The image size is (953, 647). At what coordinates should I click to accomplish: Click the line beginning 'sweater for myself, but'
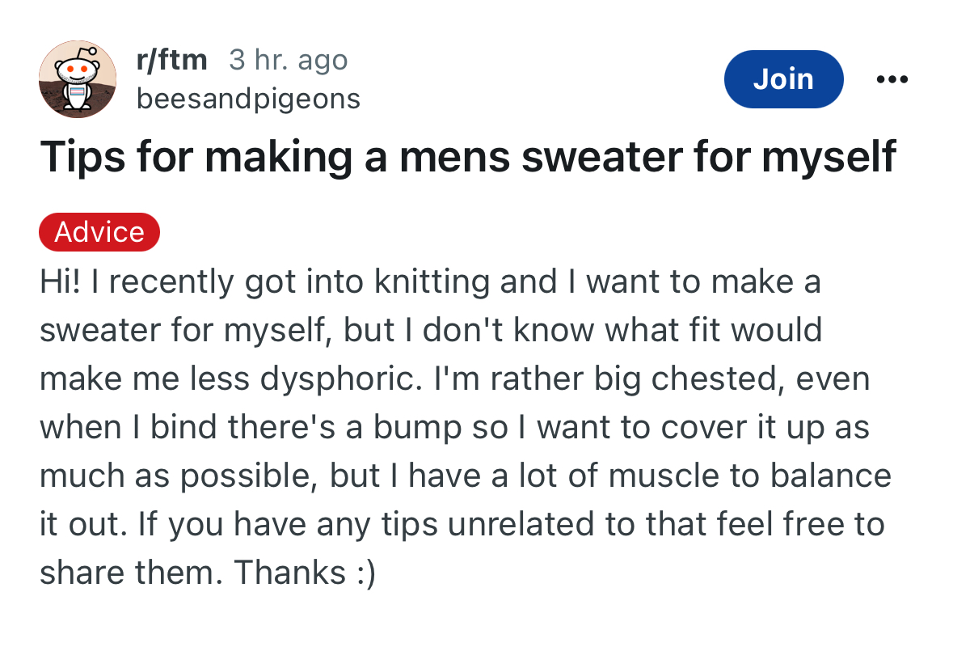click(x=431, y=331)
